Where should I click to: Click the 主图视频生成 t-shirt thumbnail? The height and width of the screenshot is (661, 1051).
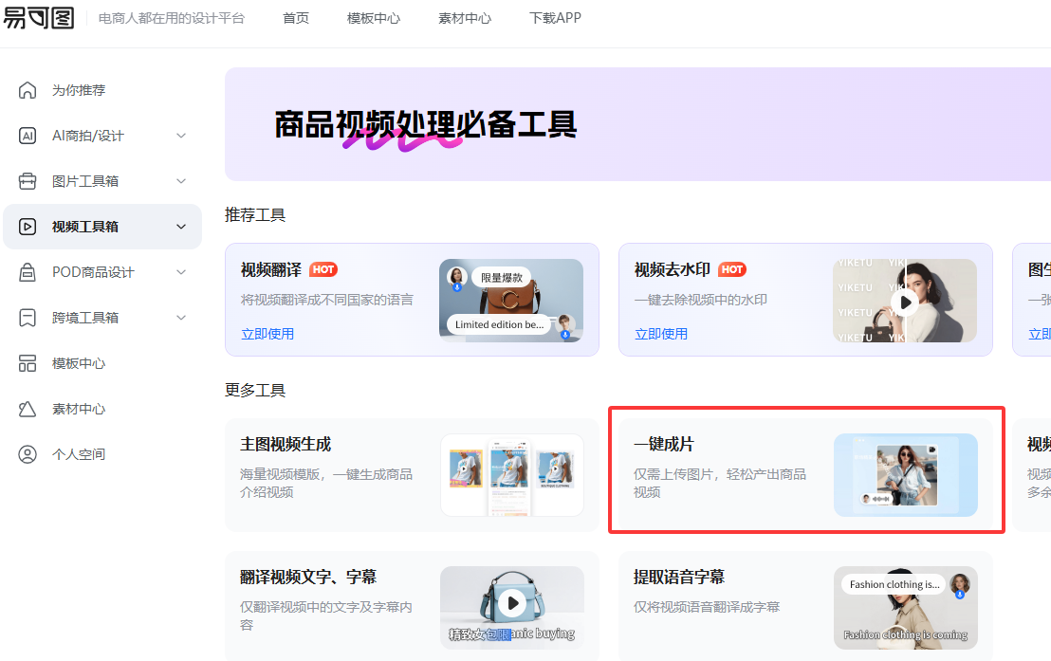tap(512, 474)
